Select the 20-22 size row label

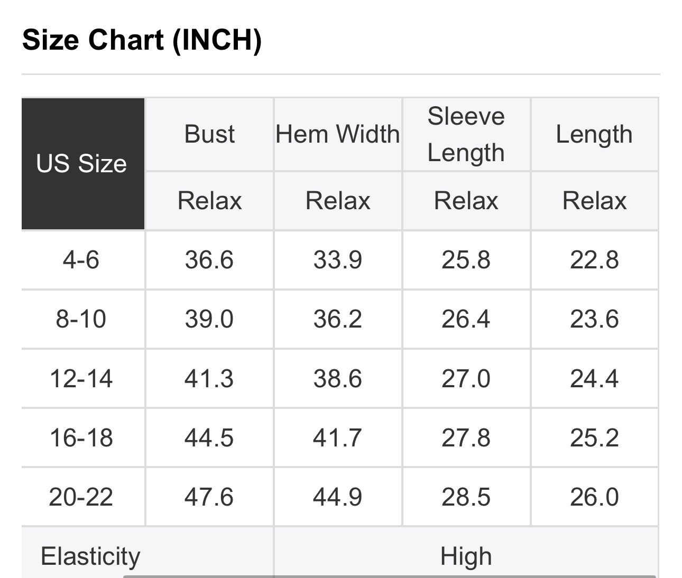pos(81,497)
